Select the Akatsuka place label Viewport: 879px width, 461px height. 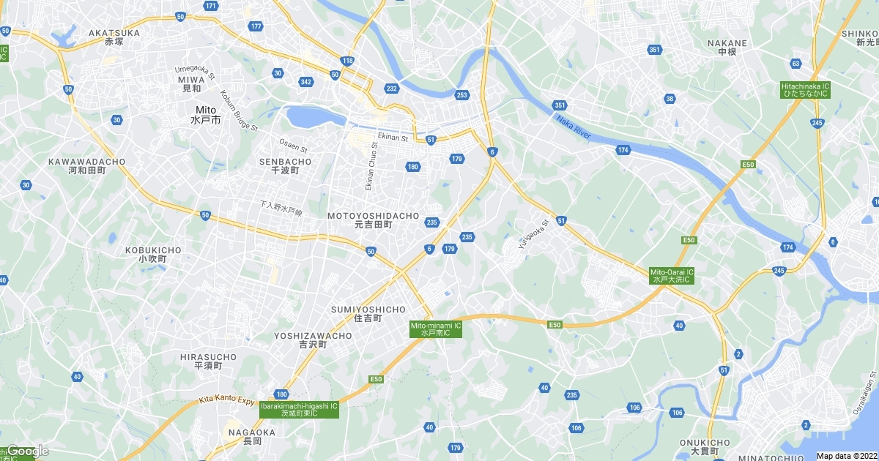coord(114,37)
